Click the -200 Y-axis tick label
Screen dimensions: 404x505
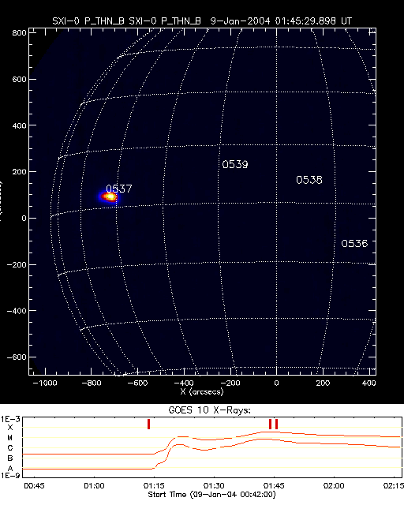pyautogui.click(x=17, y=264)
